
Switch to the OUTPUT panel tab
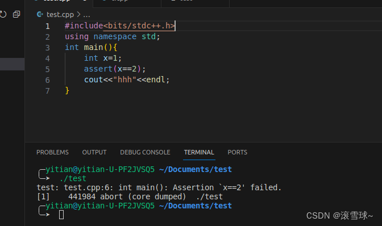(x=94, y=152)
